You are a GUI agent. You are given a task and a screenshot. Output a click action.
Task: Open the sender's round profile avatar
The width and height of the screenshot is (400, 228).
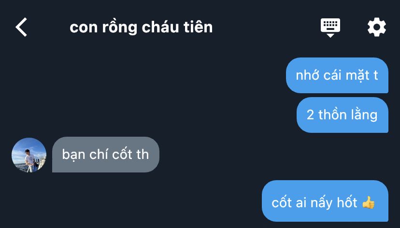click(29, 155)
